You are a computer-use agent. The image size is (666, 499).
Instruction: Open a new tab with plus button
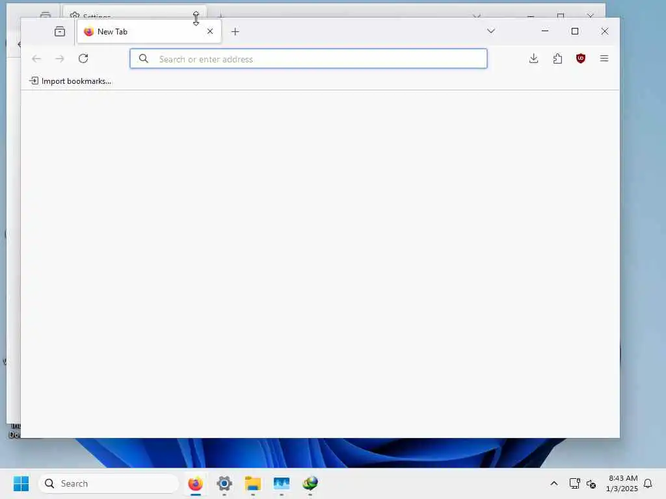click(235, 31)
